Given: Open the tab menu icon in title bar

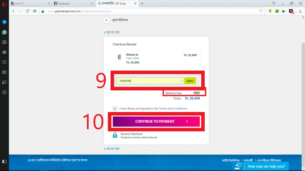Looking at the screenshot, I should [274, 3].
